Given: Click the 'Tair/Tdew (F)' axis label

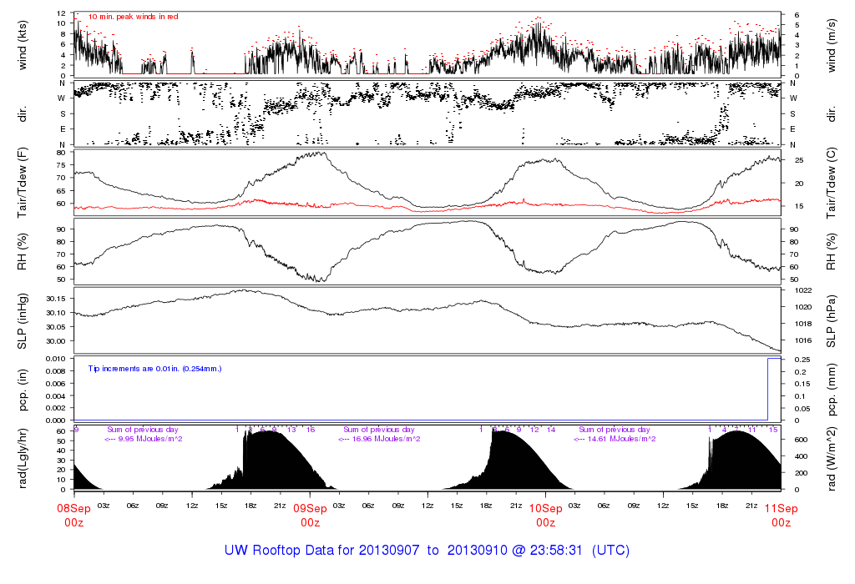Looking at the screenshot, I should pyautogui.click(x=23, y=183).
